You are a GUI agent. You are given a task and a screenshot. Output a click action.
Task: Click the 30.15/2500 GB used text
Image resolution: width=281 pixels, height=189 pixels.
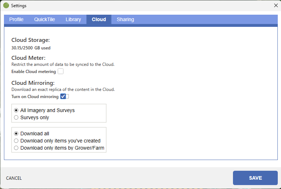point(31,48)
